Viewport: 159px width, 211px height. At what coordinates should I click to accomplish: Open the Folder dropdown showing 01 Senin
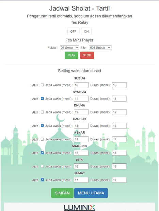(x=69, y=48)
